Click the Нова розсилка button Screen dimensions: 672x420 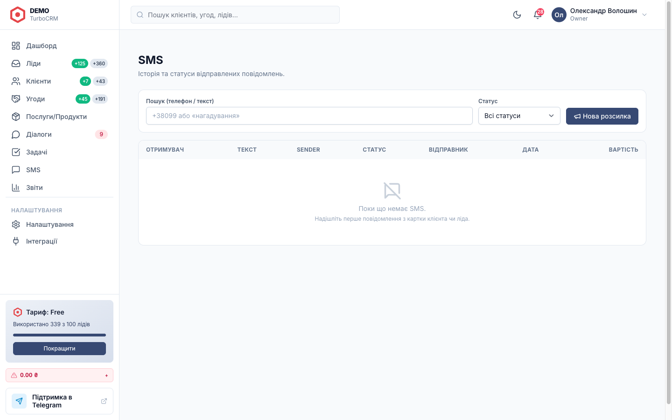pyautogui.click(x=602, y=116)
